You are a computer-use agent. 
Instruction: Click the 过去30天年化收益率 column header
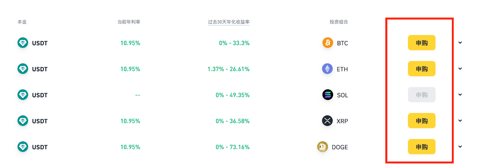229,22
